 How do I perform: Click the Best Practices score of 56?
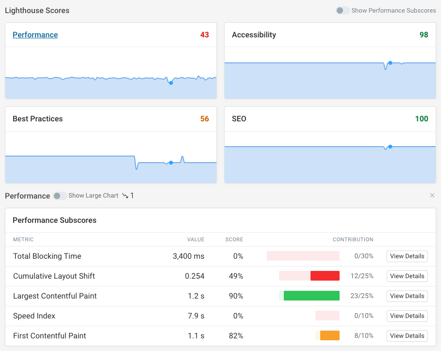pyautogui.click(x=206, y=118)
